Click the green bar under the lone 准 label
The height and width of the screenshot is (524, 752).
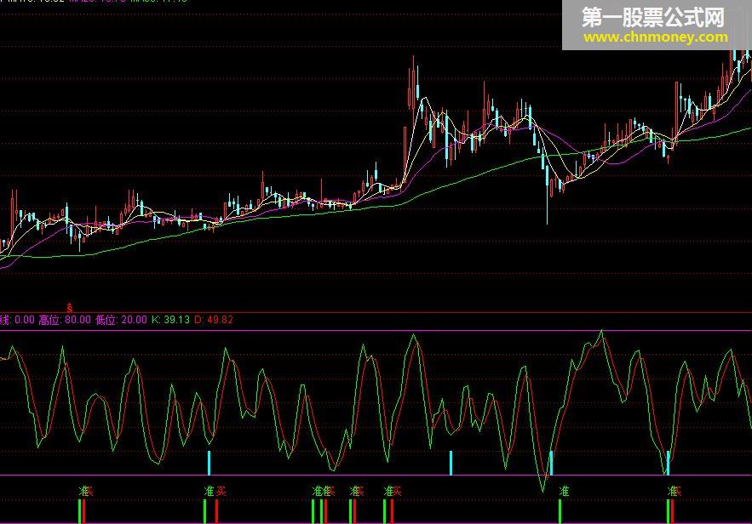(560, 511)
